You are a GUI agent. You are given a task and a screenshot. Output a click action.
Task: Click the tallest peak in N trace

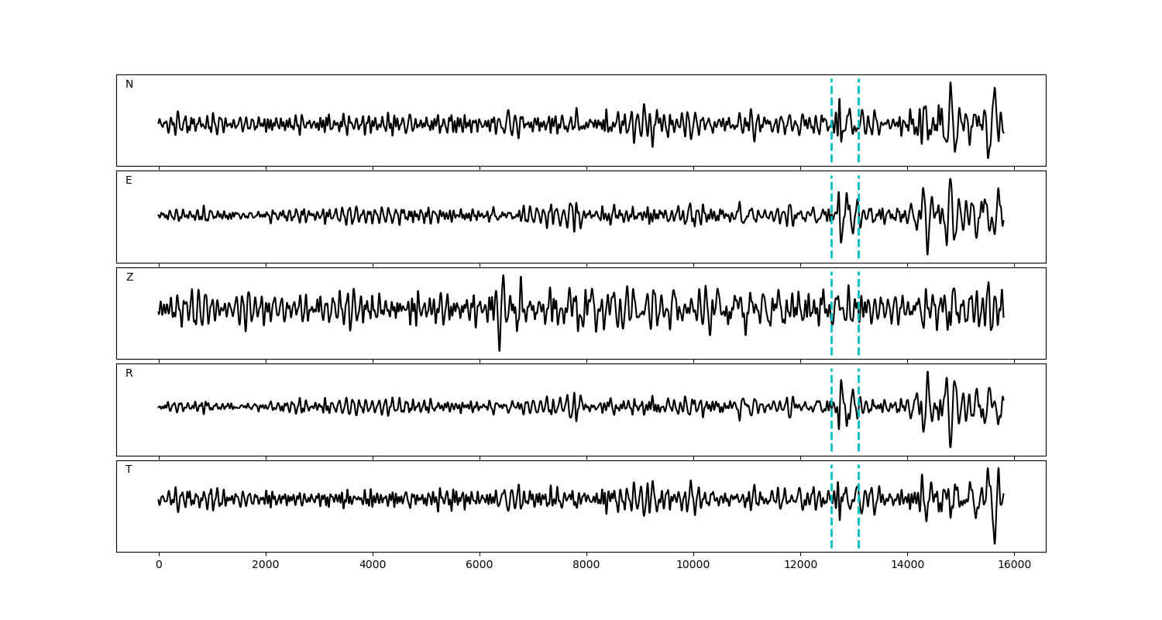point(951,83)
